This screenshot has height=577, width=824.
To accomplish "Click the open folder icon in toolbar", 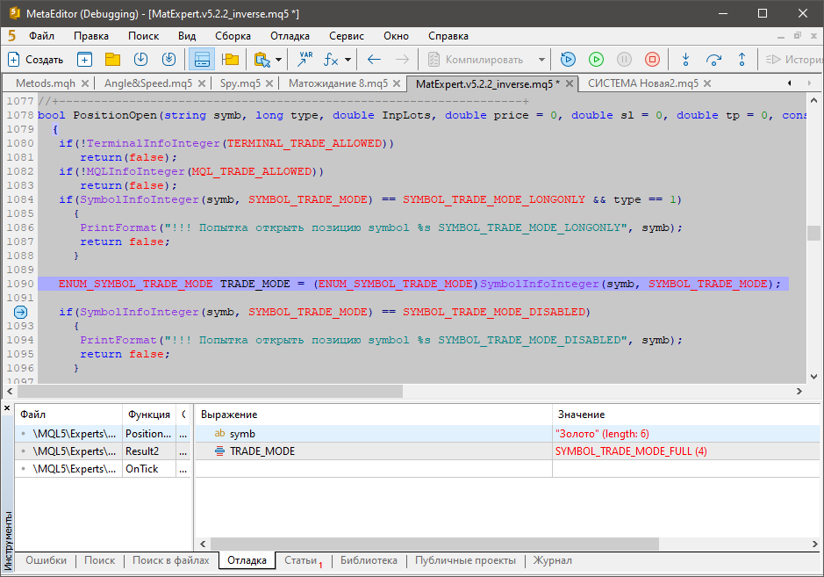I will pyautogui.click(x=112, y=60).
